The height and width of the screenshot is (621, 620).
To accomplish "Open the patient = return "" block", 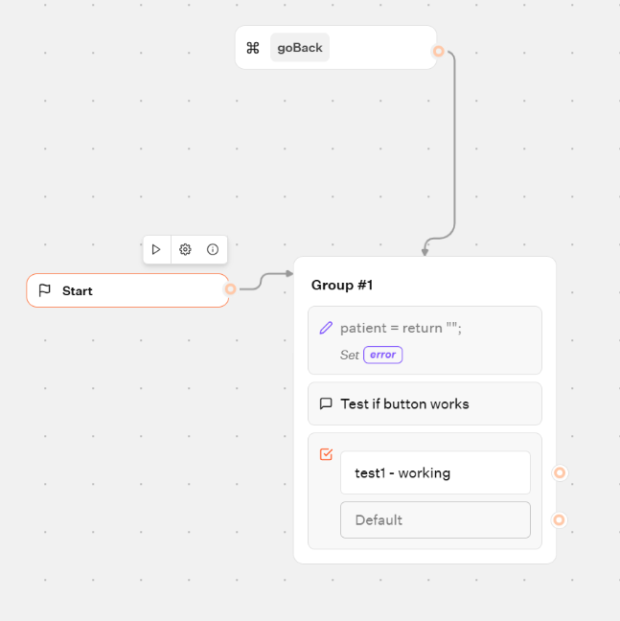I will coord(425,340).
